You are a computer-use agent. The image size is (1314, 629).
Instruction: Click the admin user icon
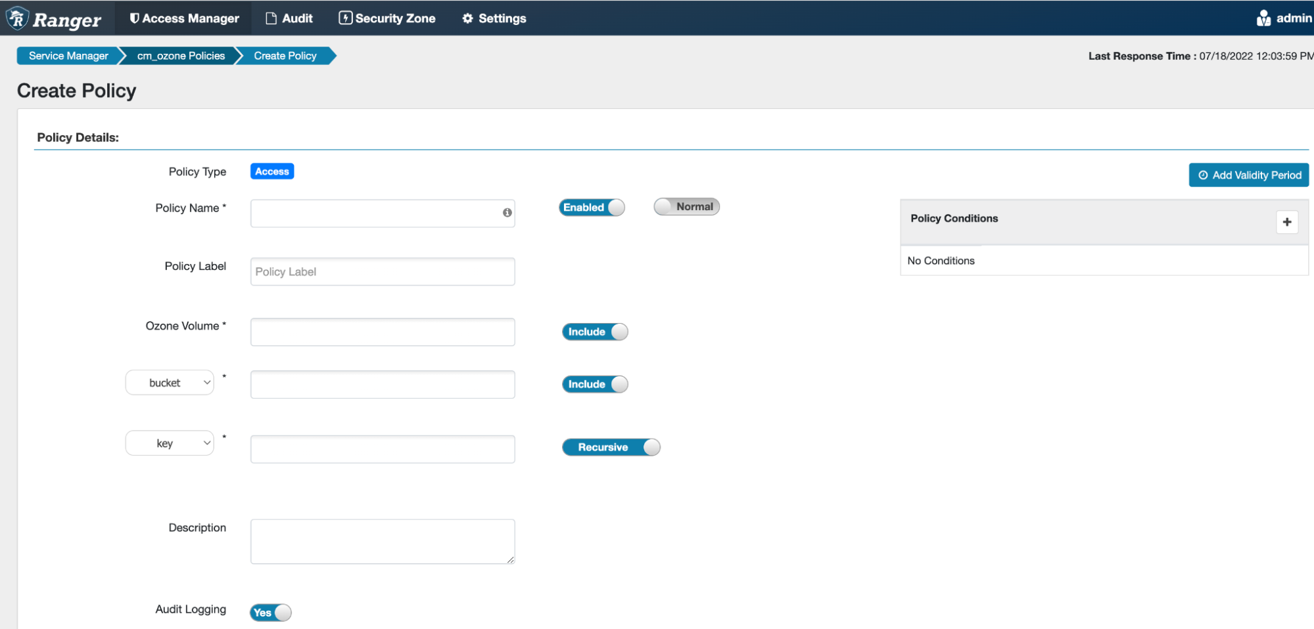pos(1263,18)
